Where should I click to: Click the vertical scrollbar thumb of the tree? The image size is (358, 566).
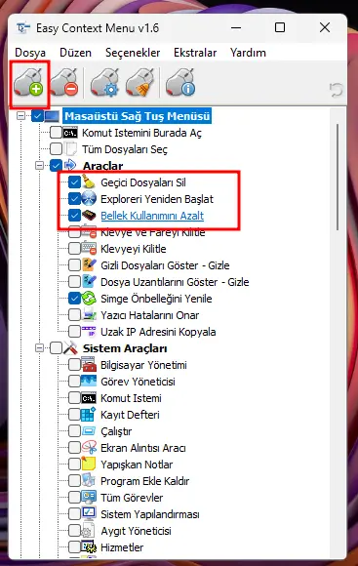(338, 177)
